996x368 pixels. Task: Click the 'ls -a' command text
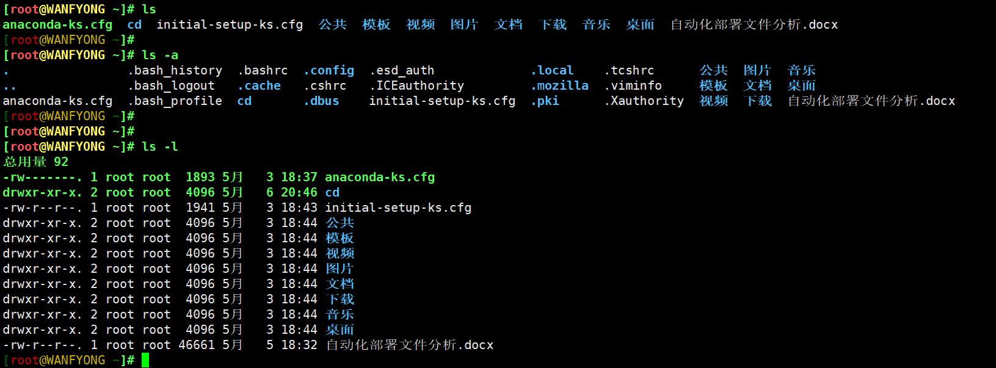(x=160, y=56)
